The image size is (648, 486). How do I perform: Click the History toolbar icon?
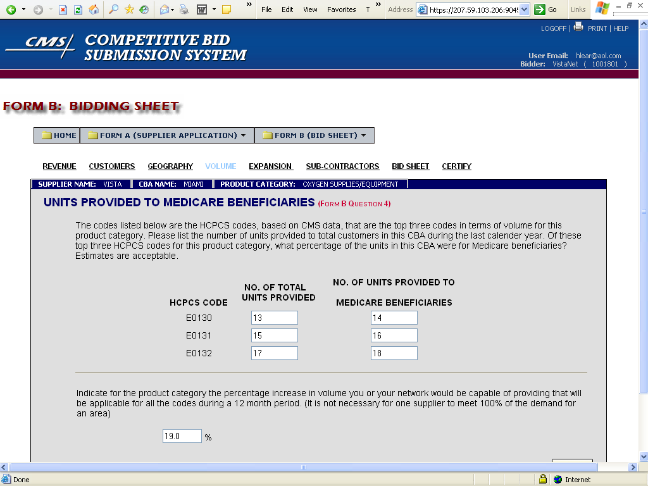144,9
